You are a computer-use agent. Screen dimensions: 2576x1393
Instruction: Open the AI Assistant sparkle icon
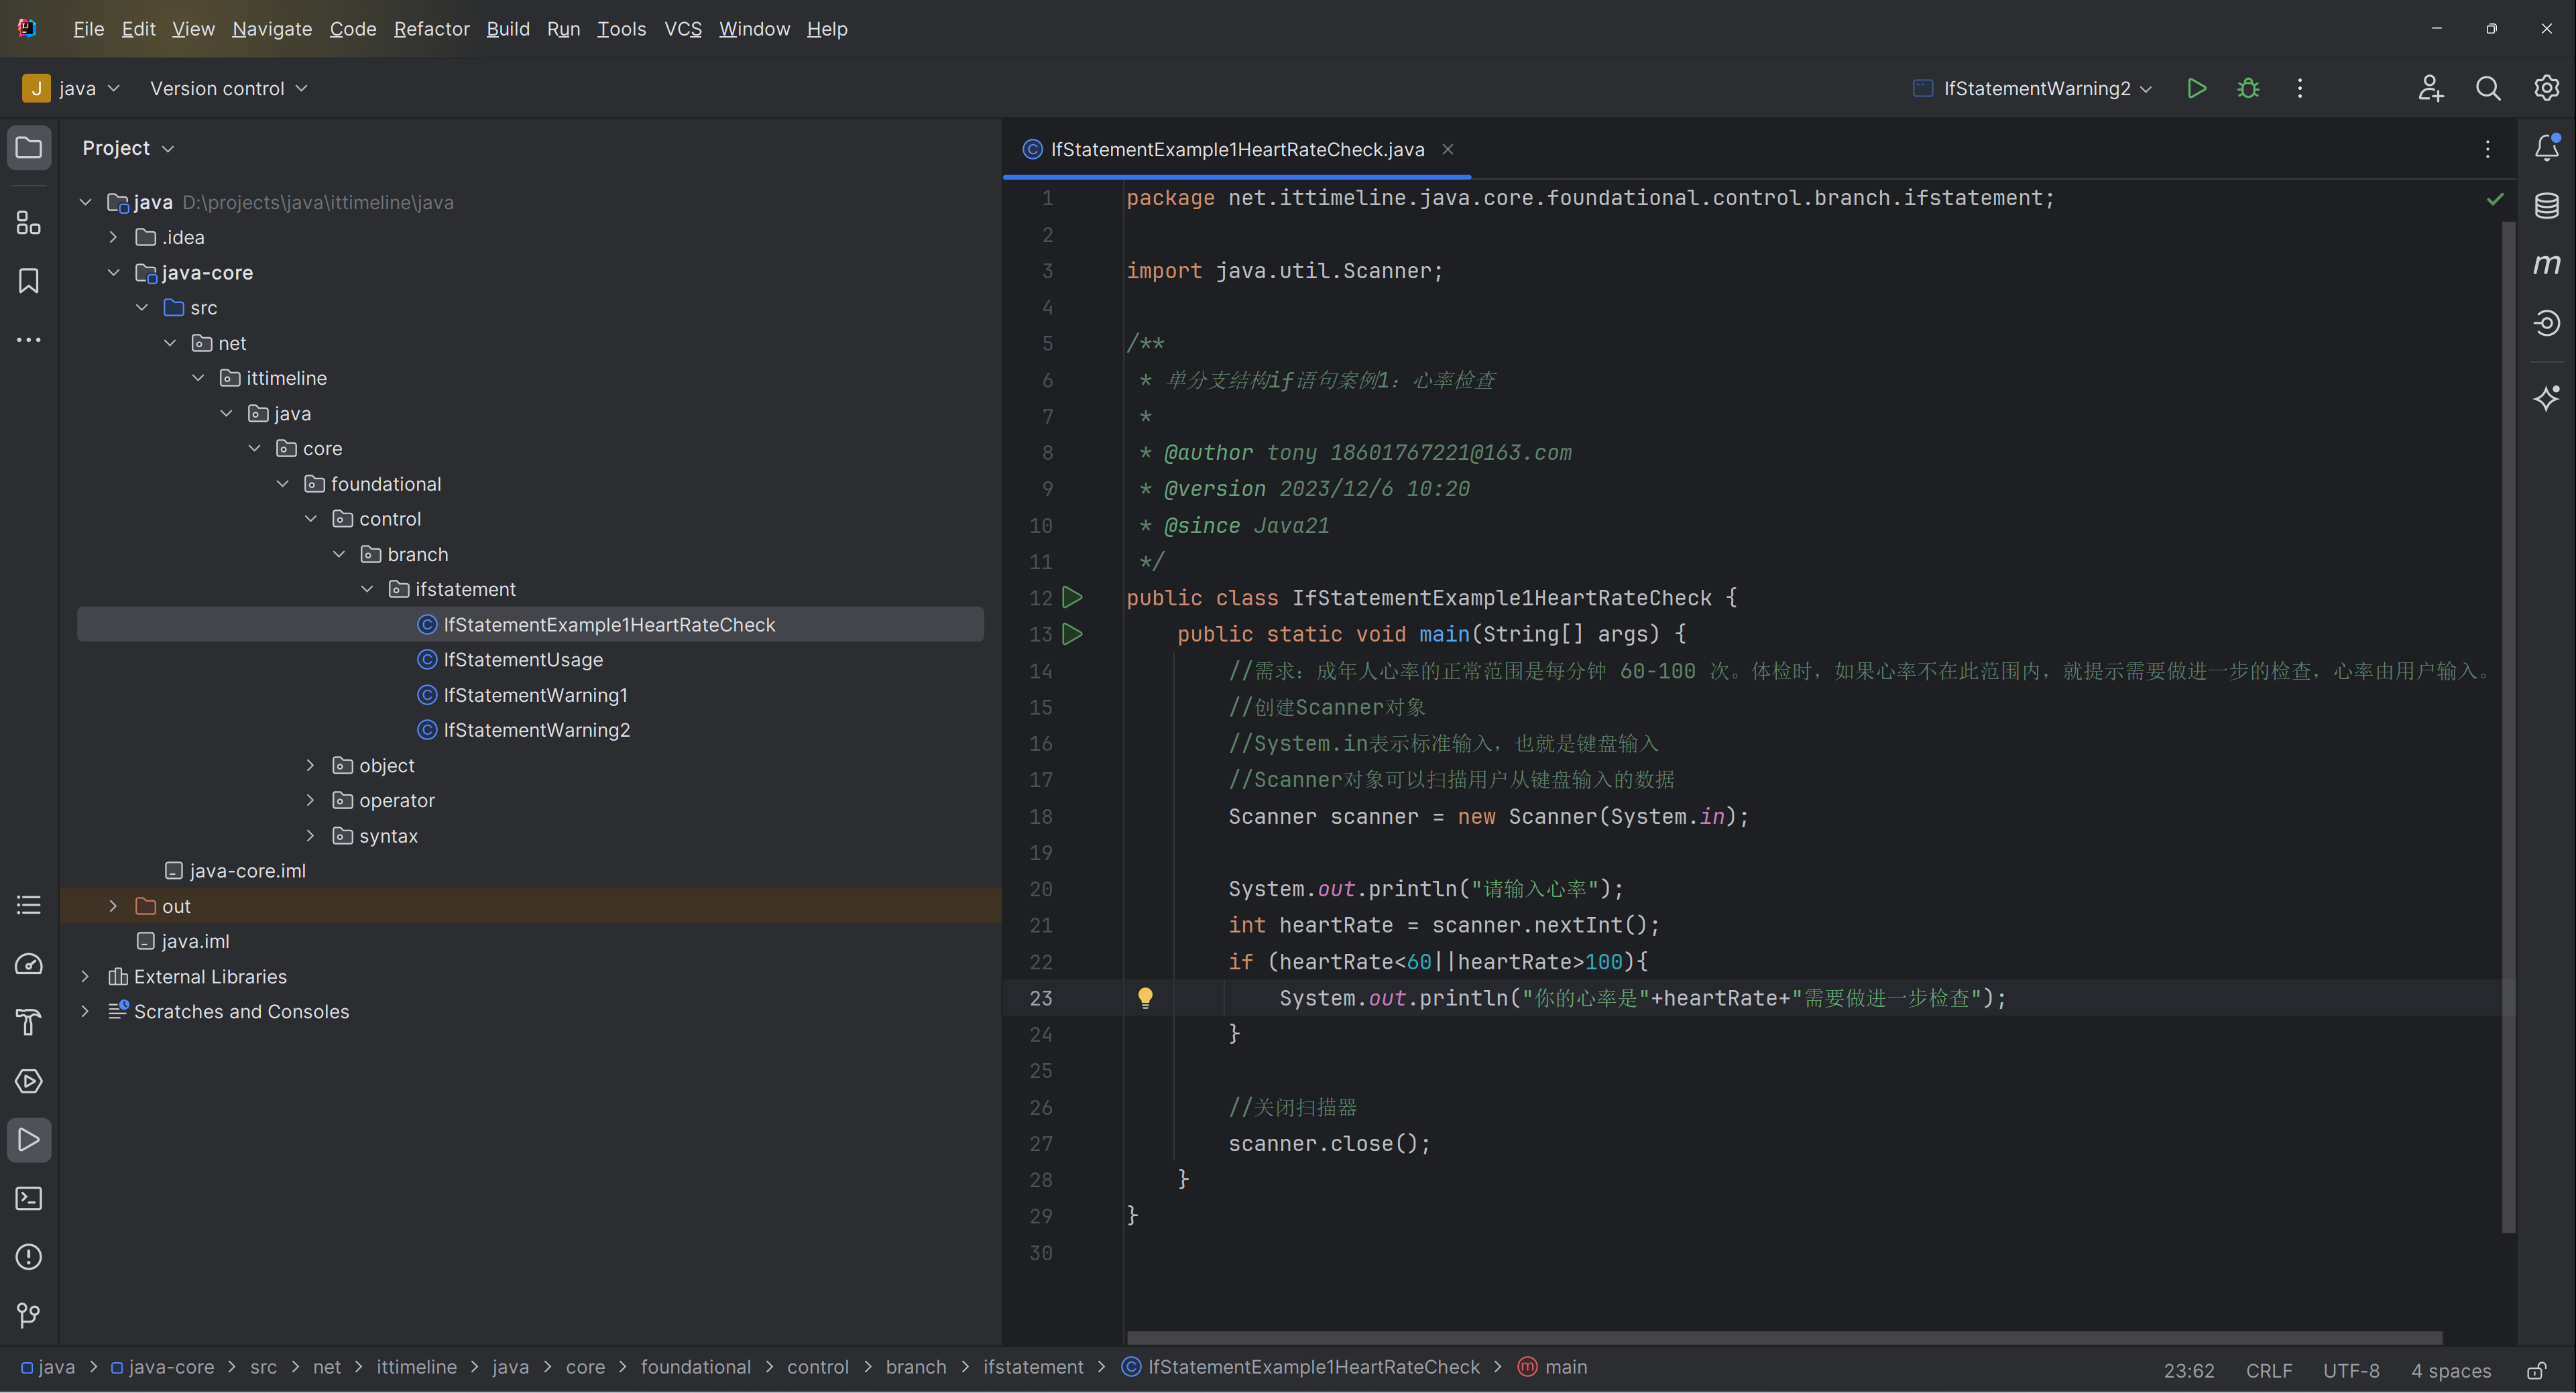(2546, 398)
